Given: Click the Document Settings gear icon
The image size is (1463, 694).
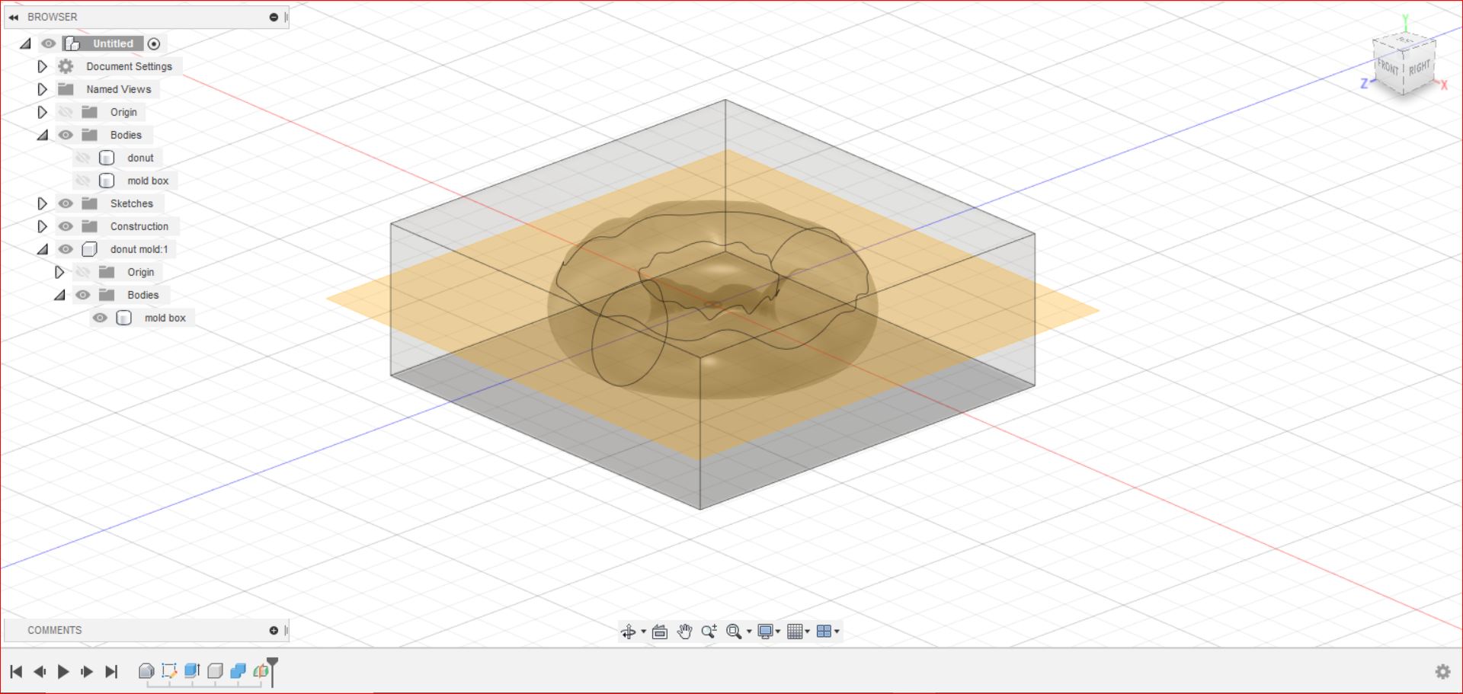Looking at the screenshot, I should pyautogui.click(x=66, y=66).
